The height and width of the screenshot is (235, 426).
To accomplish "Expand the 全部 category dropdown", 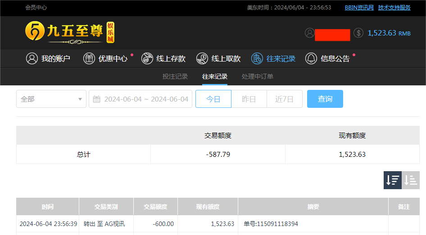I will tap(51, 99).
